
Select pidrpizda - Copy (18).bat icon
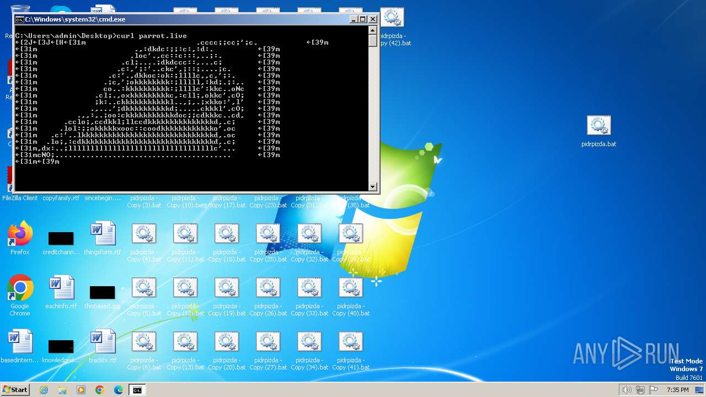[227, 234]
